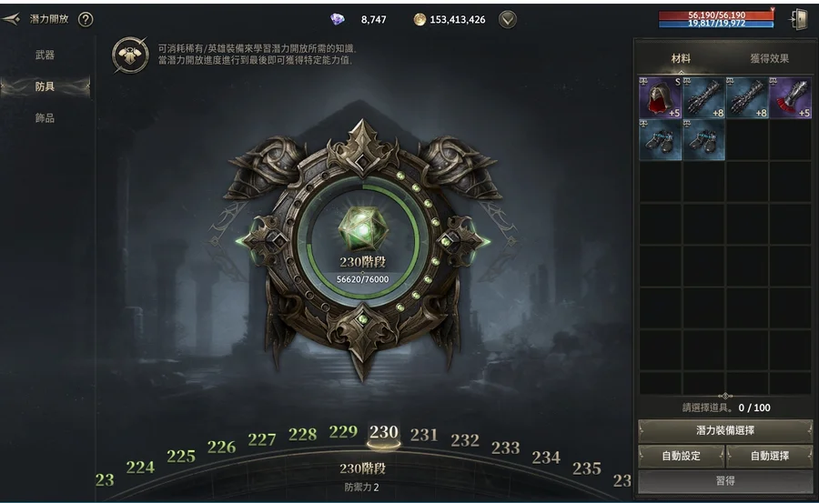This screenshot has height=503, width=819.
Task: Select the red hood +5 material item
Action: pyautogui.click(x=661, y=97)
